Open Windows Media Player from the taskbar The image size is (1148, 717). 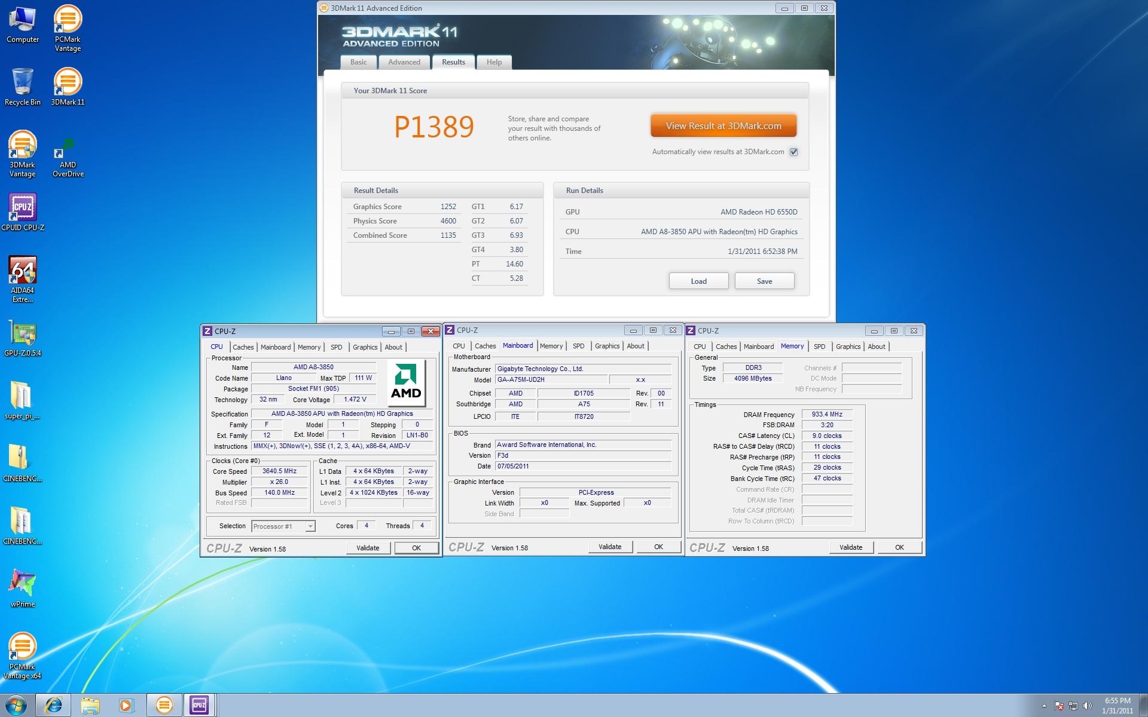(x=126, y=705)
